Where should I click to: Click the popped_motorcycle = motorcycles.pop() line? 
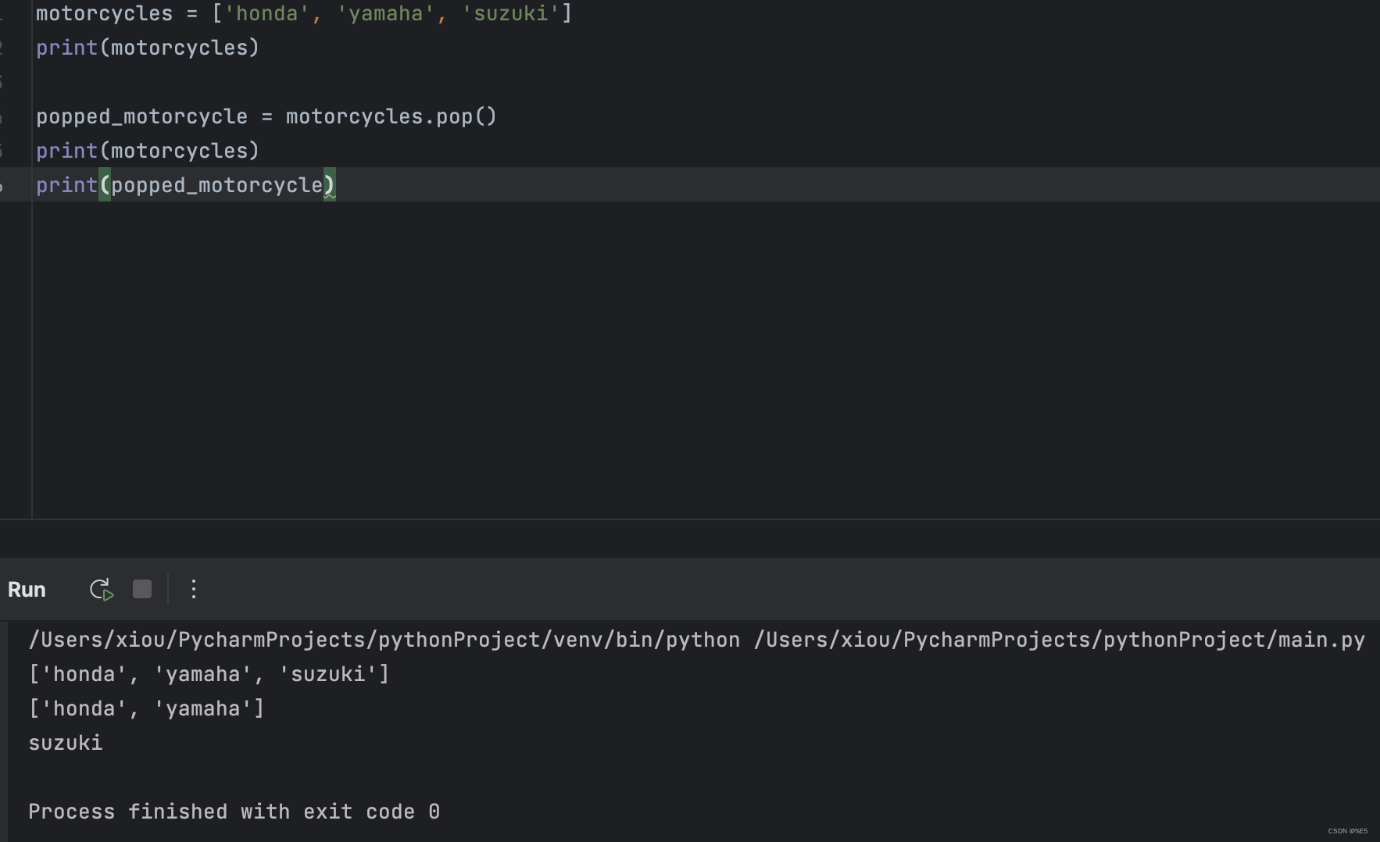click(266, 116)
